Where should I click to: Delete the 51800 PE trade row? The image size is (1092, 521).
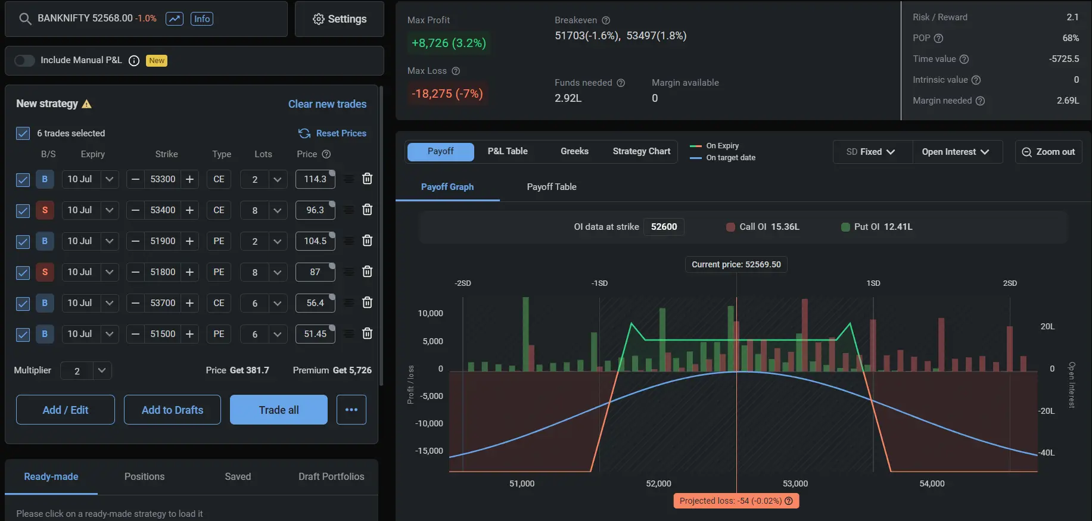coord(368,272)
